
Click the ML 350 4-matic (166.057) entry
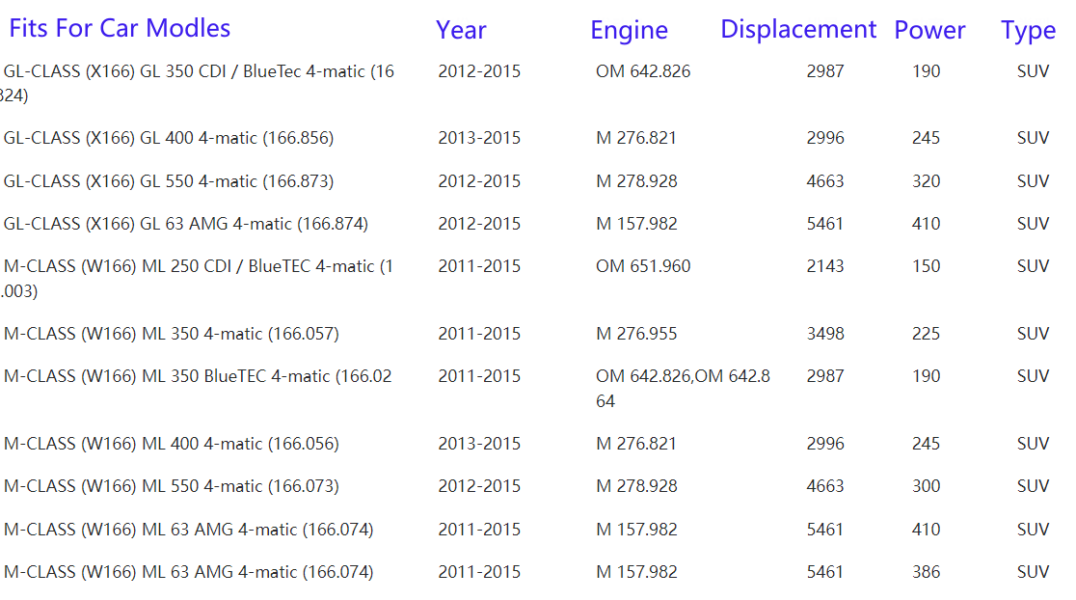[172, 334]
